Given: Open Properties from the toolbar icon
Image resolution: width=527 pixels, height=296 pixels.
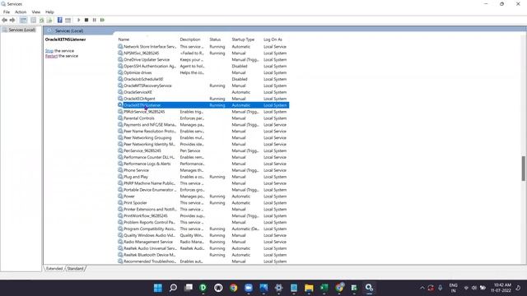Looking at the screenshot, I should [x=33, y=20].
